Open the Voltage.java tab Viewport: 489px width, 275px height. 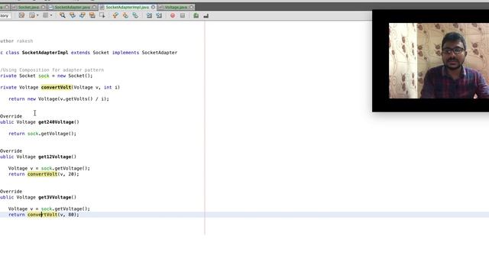pyautogui.click(x=176, y=7)
